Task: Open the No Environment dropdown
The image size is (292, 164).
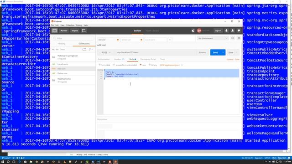Action: tap(213, 38)
